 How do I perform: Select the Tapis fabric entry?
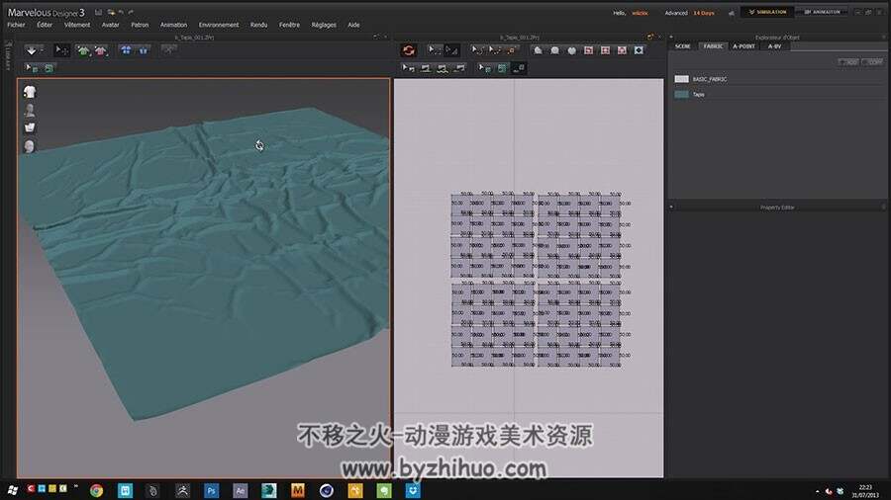777,95
